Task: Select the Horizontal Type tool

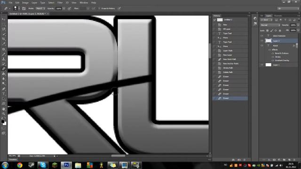Action: click(3, 94)
